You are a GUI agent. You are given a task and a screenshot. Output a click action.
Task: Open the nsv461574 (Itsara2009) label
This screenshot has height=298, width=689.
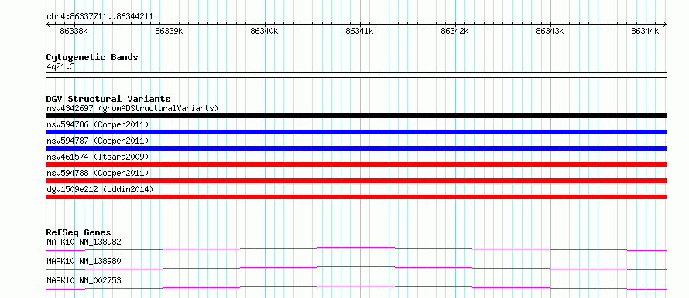(98, 157)
